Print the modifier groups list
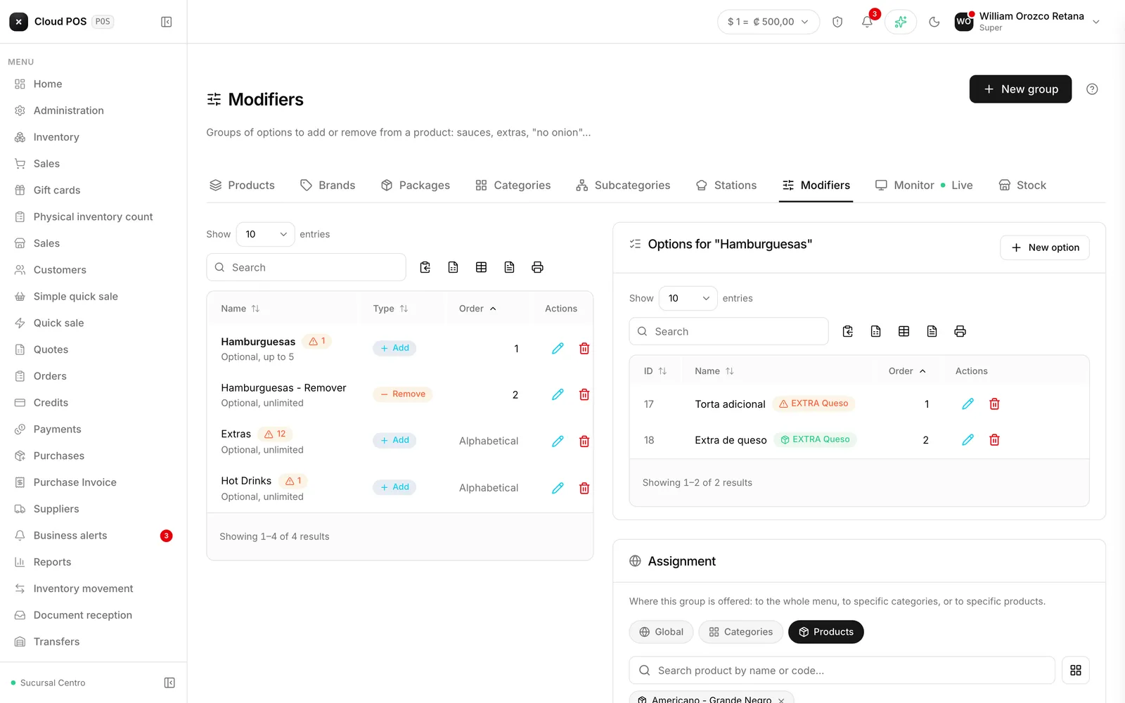1125x703 pixels. 537,267
